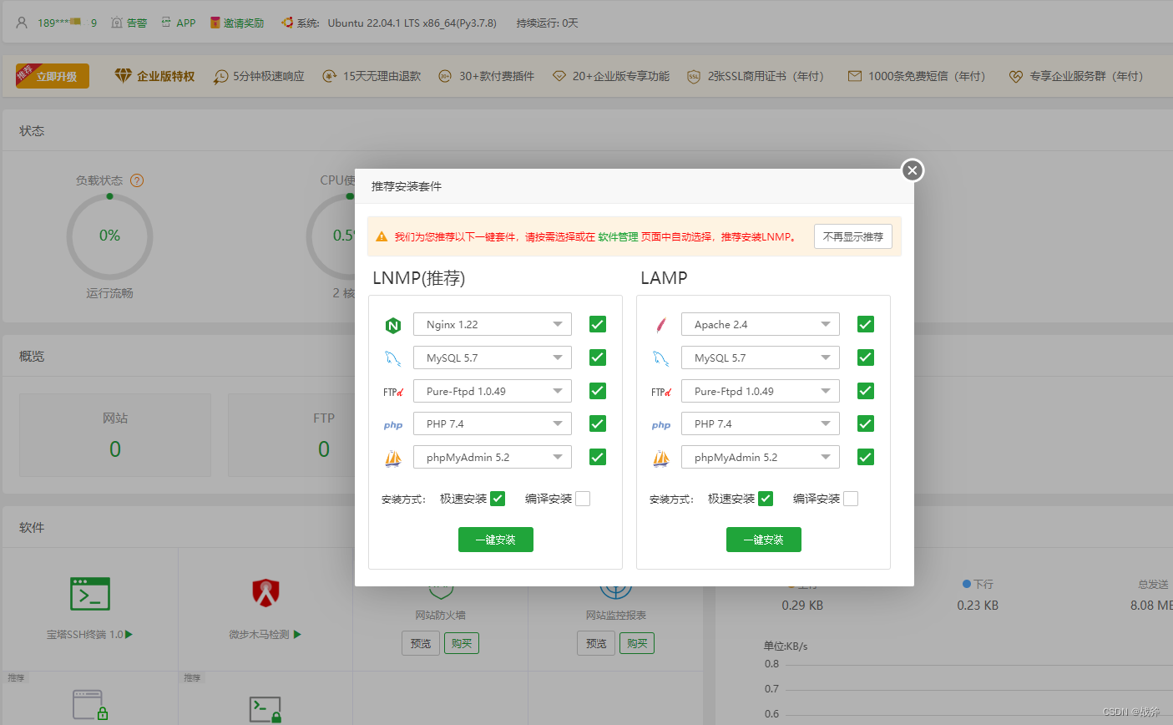Screen dimensions: 1173x725
Task: Click 购买 button under 网站监控报表
Action: click(637, 643)
